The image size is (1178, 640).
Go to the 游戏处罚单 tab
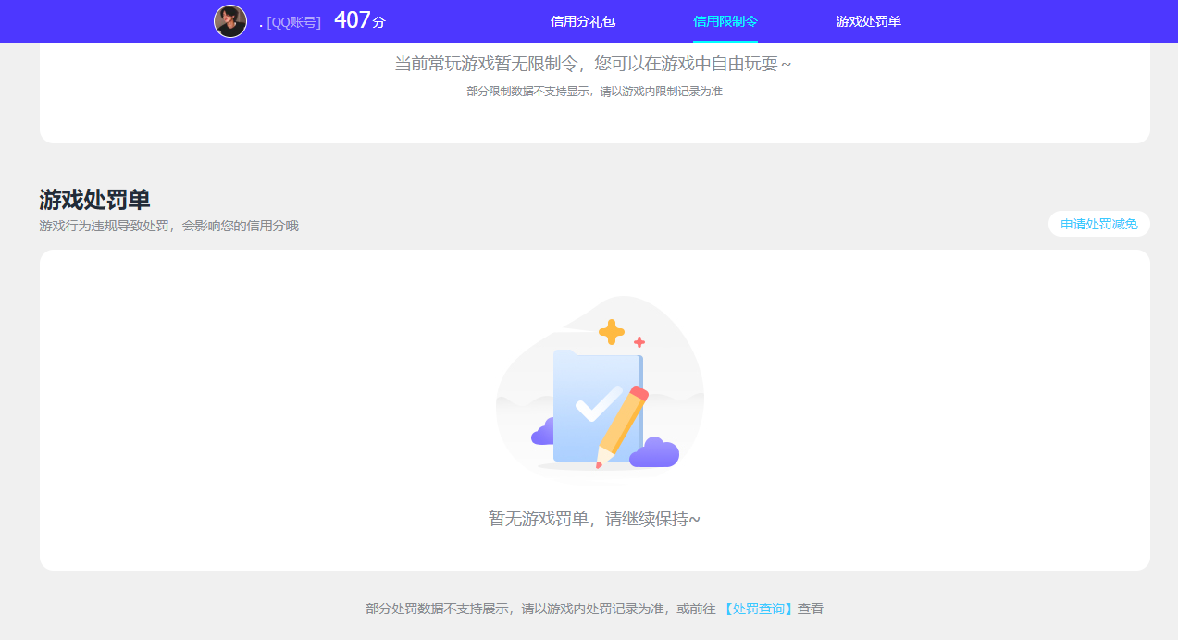869,21
